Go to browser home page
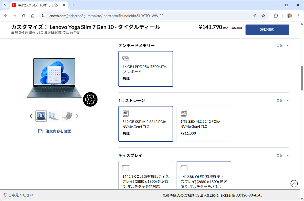 [x=33, y=16]
